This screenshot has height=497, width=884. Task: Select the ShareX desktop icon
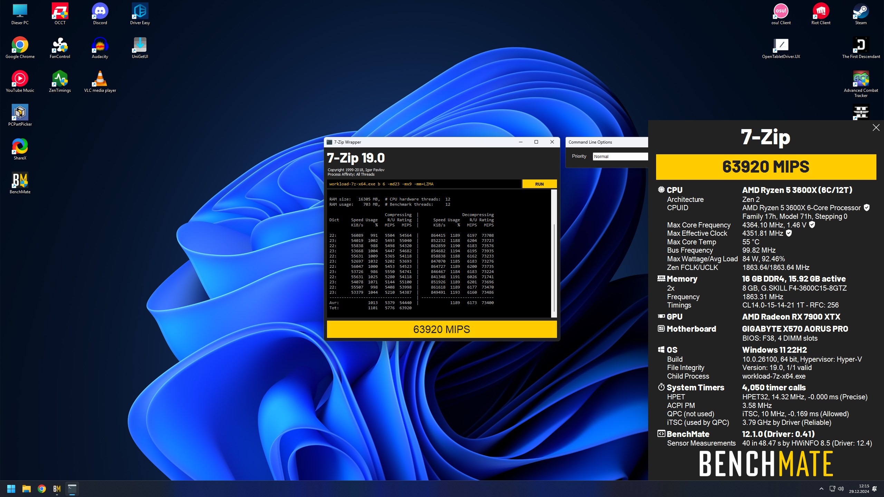[x=20, y=149]
